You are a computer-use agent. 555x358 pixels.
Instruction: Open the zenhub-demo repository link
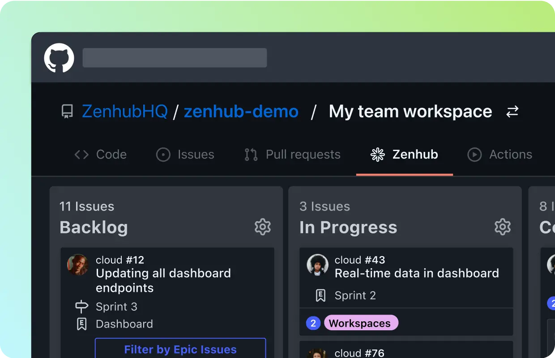click(241, 111)
